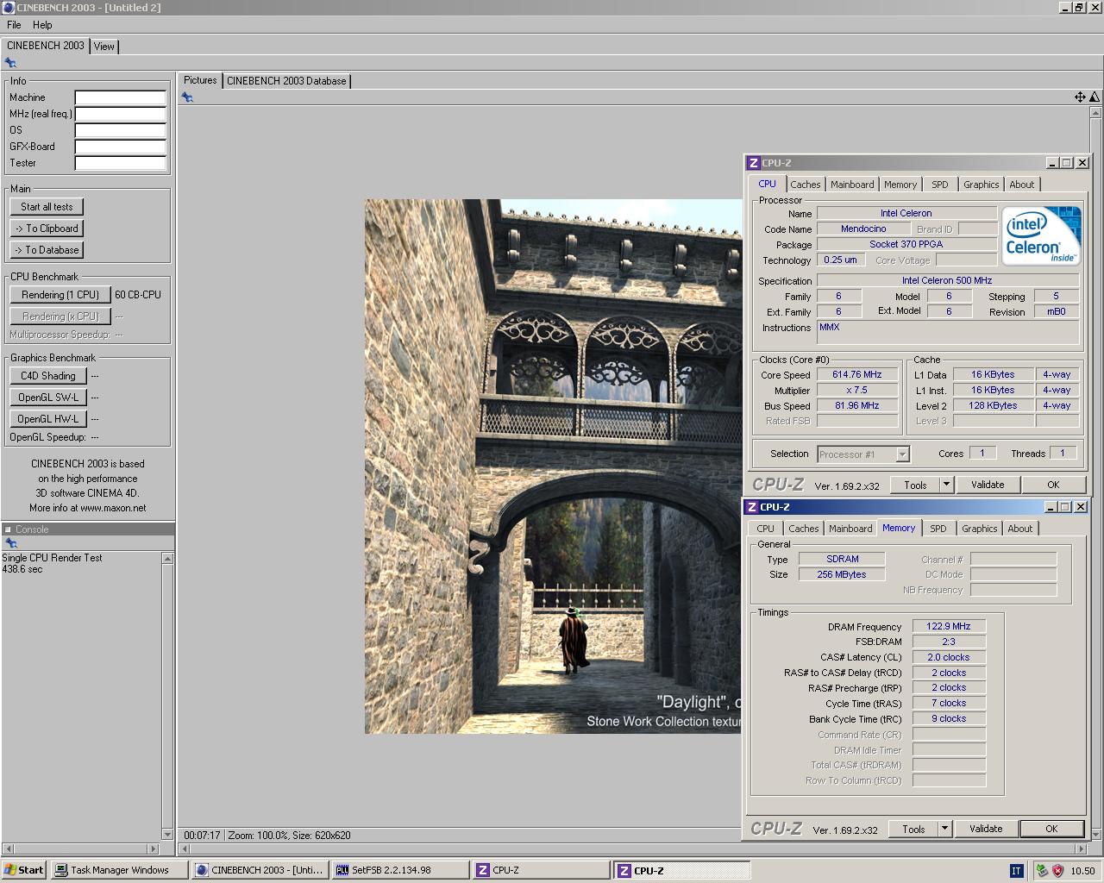Click the -> To Clipboard button
This screenshot has width=1104, height=883.
(x=47, y=229)
